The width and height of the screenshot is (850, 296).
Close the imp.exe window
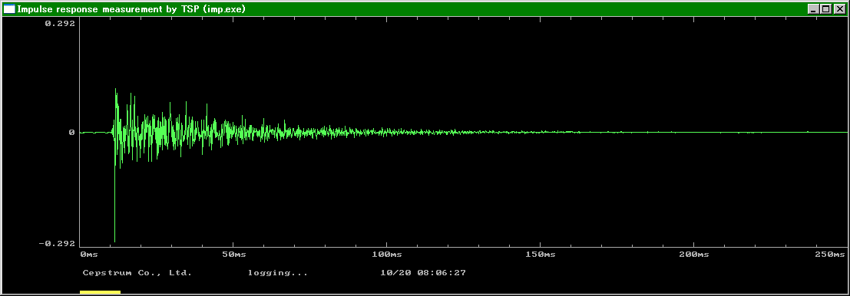point(839,8)
